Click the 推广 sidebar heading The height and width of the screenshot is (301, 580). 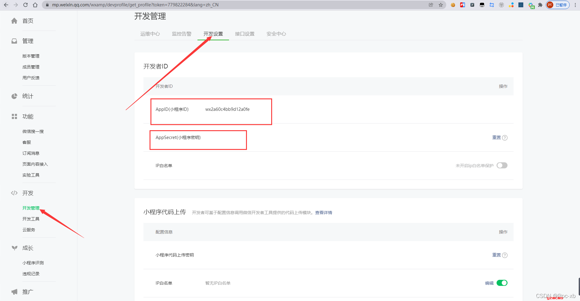click(28, 292)
